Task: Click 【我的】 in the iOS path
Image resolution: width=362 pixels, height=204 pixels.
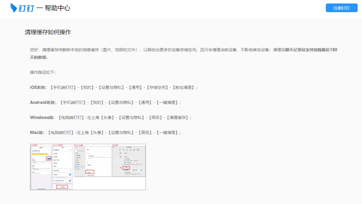Action: tap(88, 87)
